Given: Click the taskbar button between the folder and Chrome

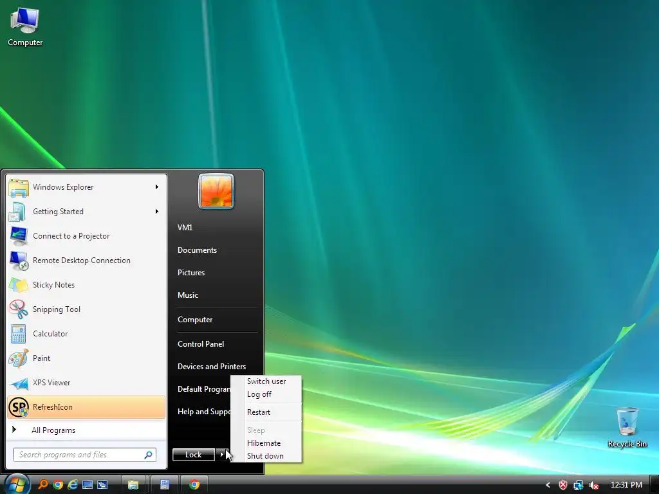Looking at the screenshot, I should (164, 485).
